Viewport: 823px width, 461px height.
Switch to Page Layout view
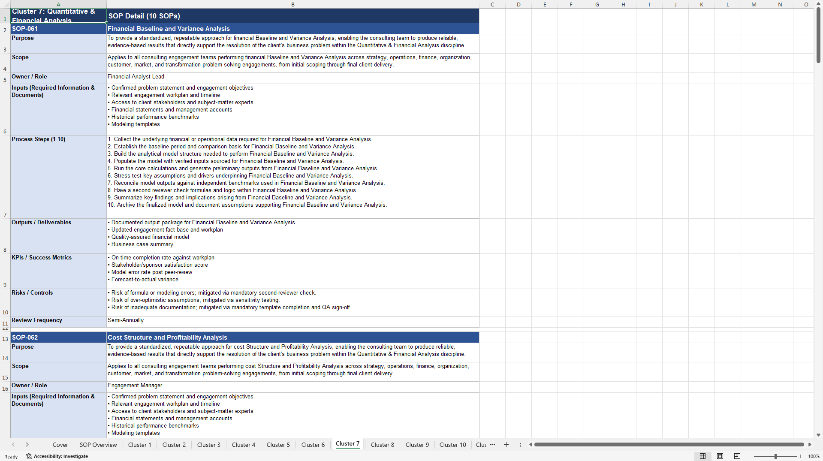[720, 456]
